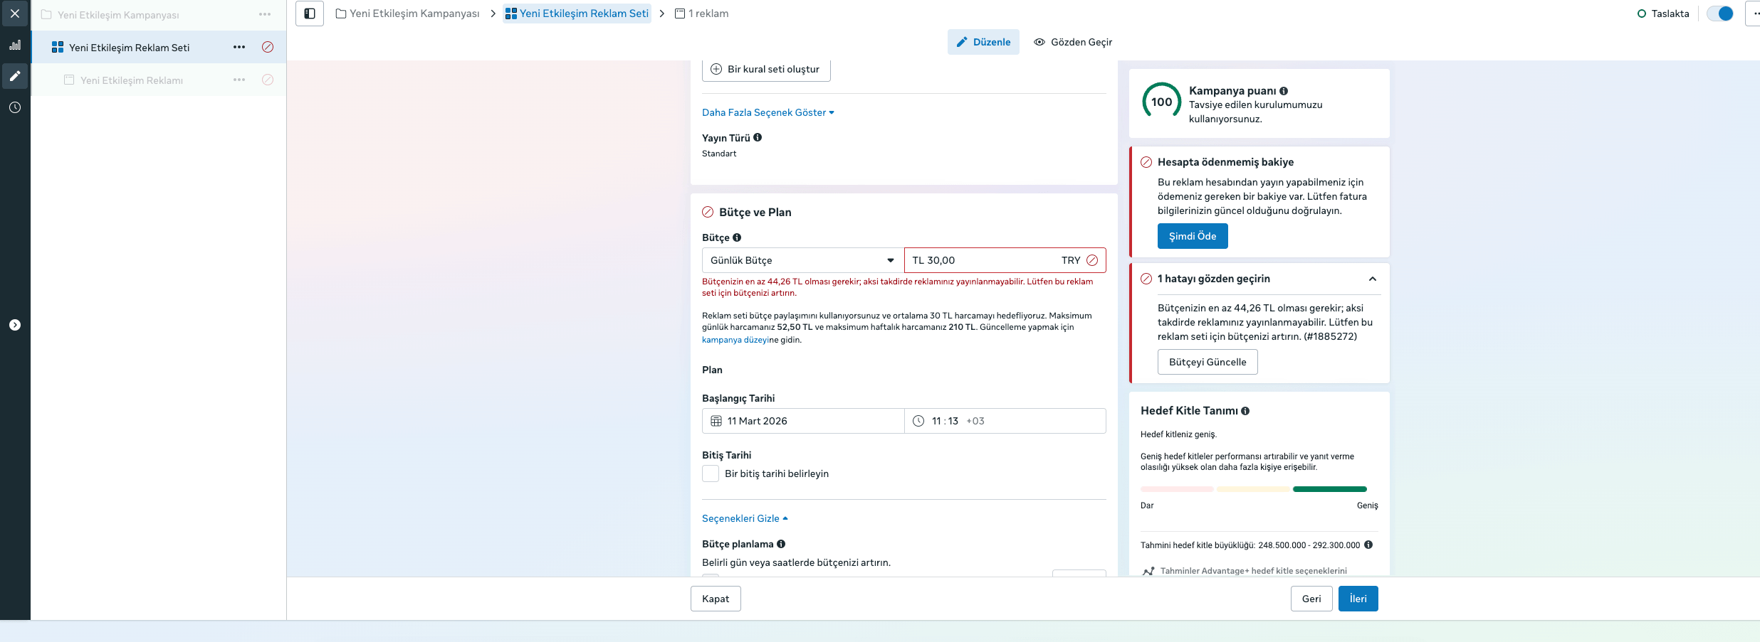Check the Bir bitiş tarihi belirleyin box
The image size is (1760, 642).
(x=711, y=474)
